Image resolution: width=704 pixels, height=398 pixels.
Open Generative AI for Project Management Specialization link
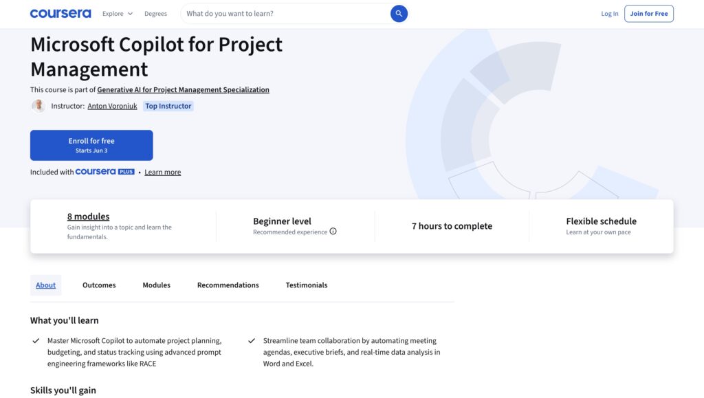[183, 90]
